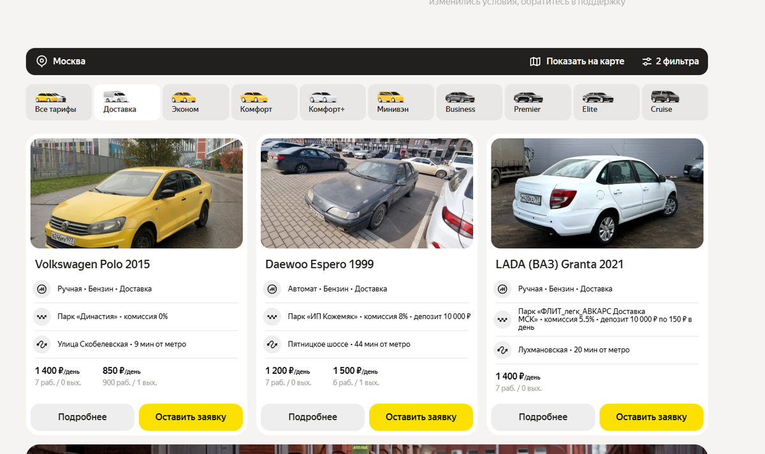Open the yellow Volkswagen Polo photo
Screen dimensions: 765x454
(136, 194)
